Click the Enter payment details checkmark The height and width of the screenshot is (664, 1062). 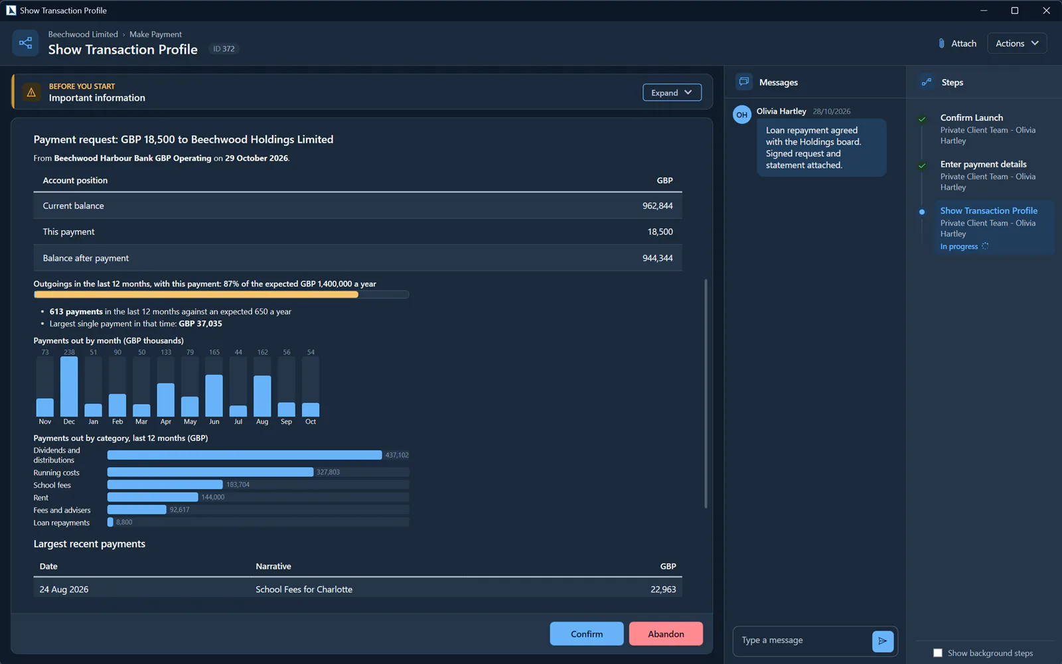click(x=922, y=166)
